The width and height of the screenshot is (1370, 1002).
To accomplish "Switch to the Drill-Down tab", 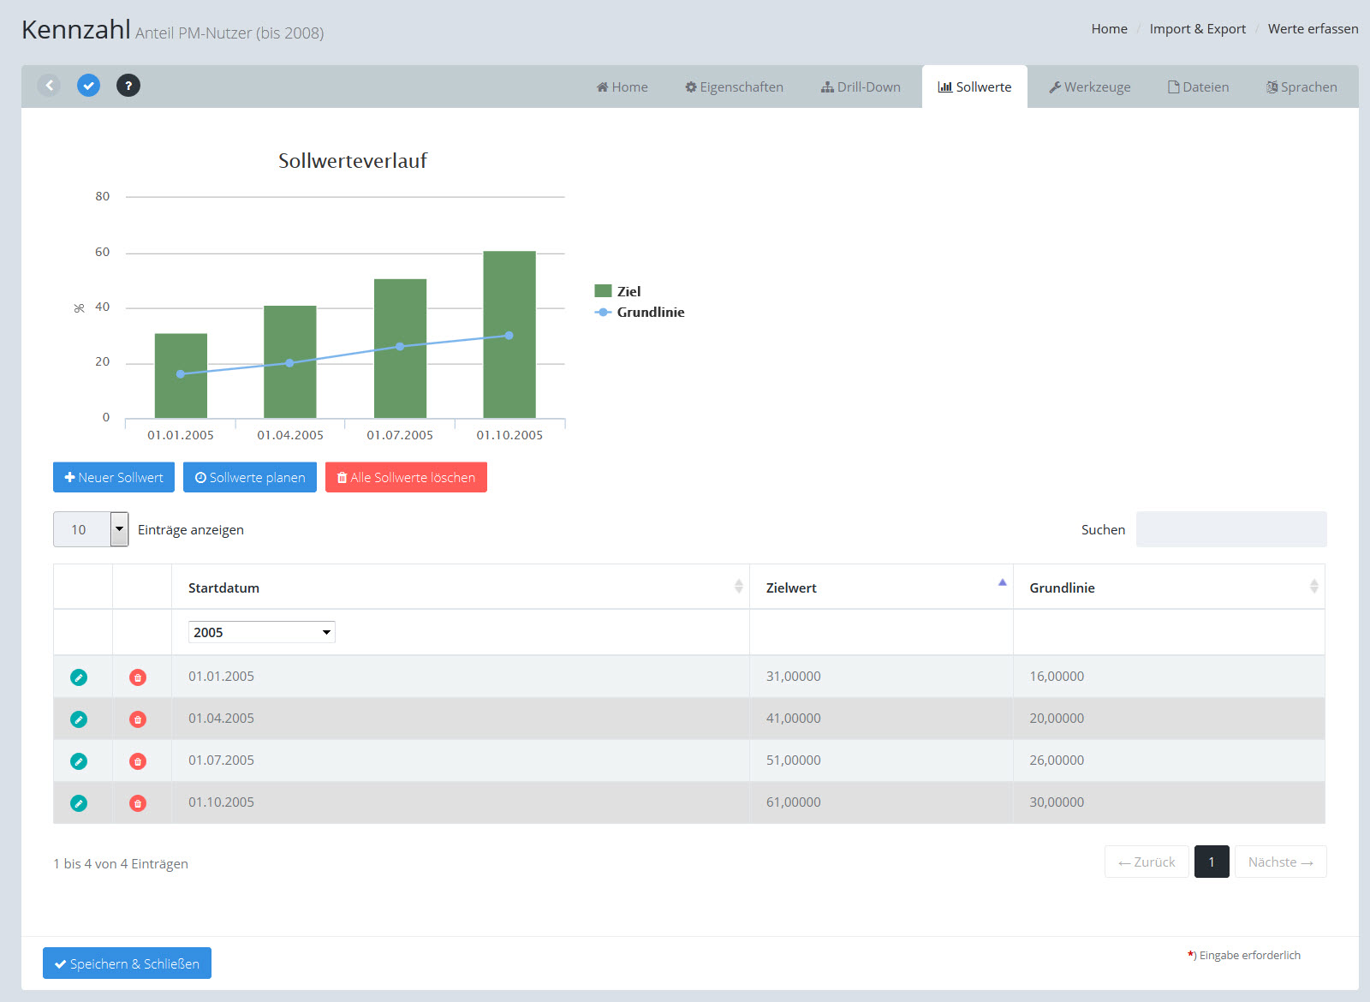I will [x=861, y=87].
